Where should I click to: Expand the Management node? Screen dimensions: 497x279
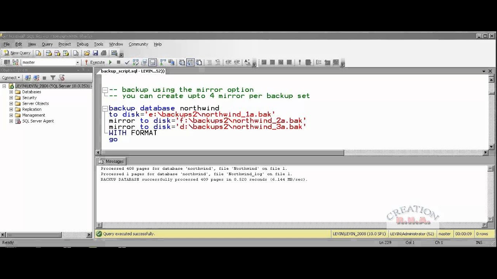click(x=11, y=115)
